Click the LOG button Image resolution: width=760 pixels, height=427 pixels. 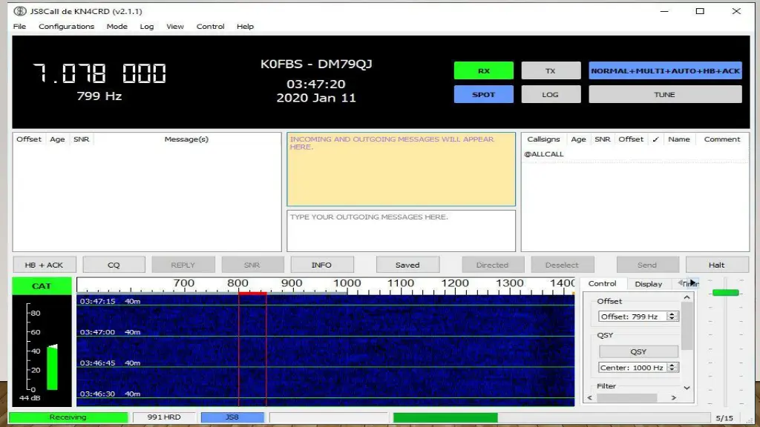tap(551, 94)
